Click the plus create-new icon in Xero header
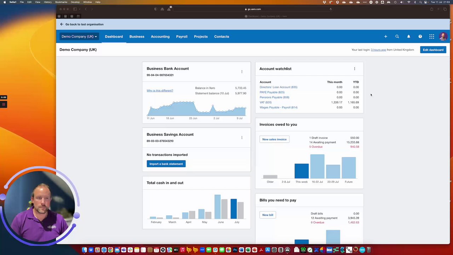The width and height of the screenshot is (453, 255). coord(386,36)
